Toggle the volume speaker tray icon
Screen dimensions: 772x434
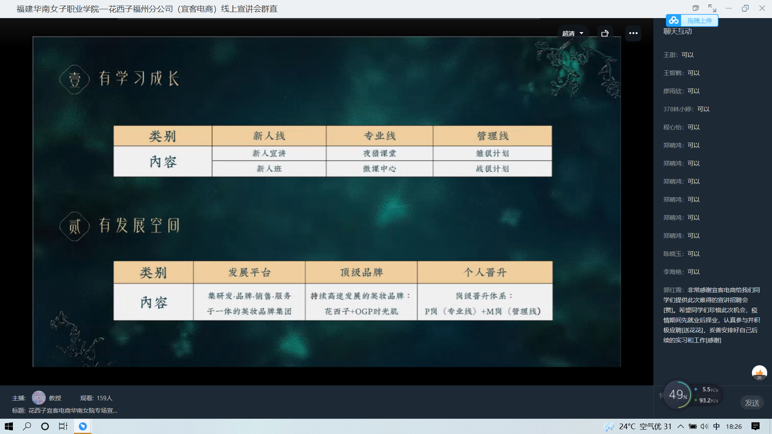[x=704, y=426]
